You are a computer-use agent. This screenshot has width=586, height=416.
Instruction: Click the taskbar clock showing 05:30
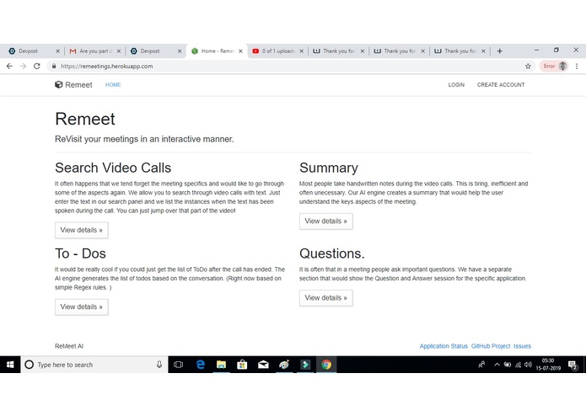[548, 365]
